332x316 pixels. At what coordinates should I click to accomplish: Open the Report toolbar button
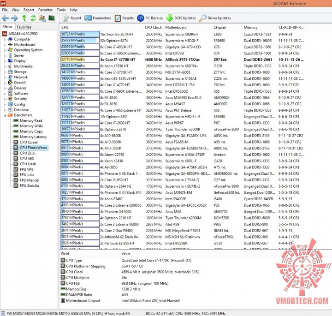coord(72,18)
